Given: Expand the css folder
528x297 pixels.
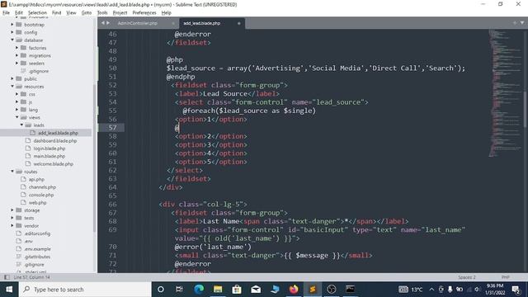Looking at the screenshot, I should [16, 94].
